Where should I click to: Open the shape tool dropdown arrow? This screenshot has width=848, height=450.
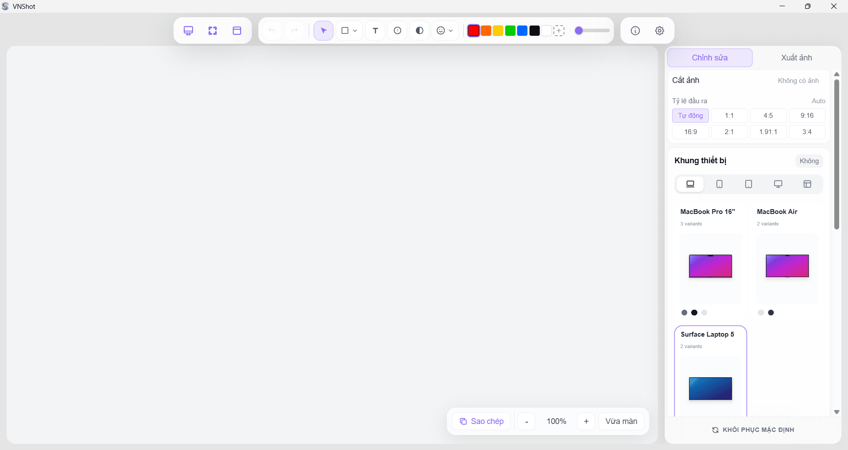(x=355, y=31)
